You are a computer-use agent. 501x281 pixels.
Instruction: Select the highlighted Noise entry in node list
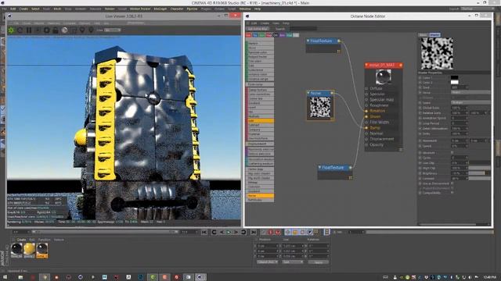[x=261, y=196]
